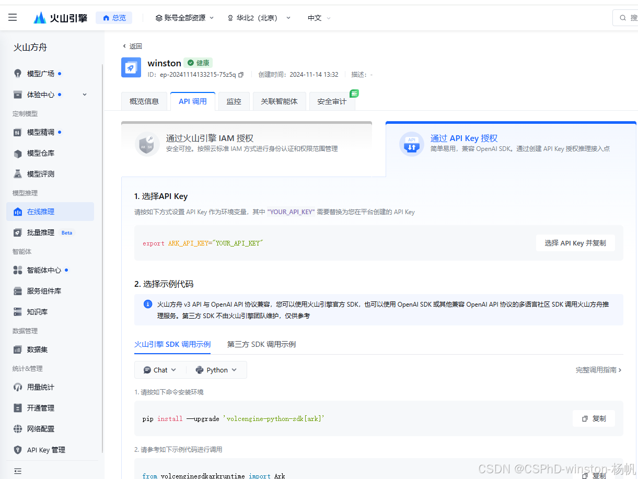The width and height of the screenshot is (638, 479).
Task: Expand the 体验中心 submenu chevron
Action: [85, 95]
